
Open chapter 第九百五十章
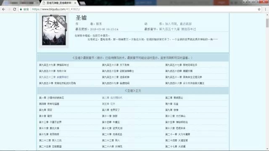point(57,83)
